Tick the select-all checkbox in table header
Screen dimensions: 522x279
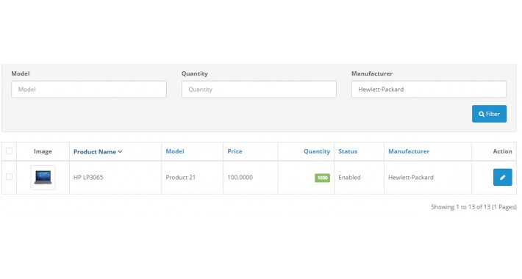[10, 151]
